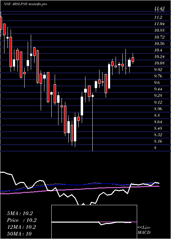Click the 9.44 price axis label
The width and height of the screenshot is (171, 239).
[158, 89]
